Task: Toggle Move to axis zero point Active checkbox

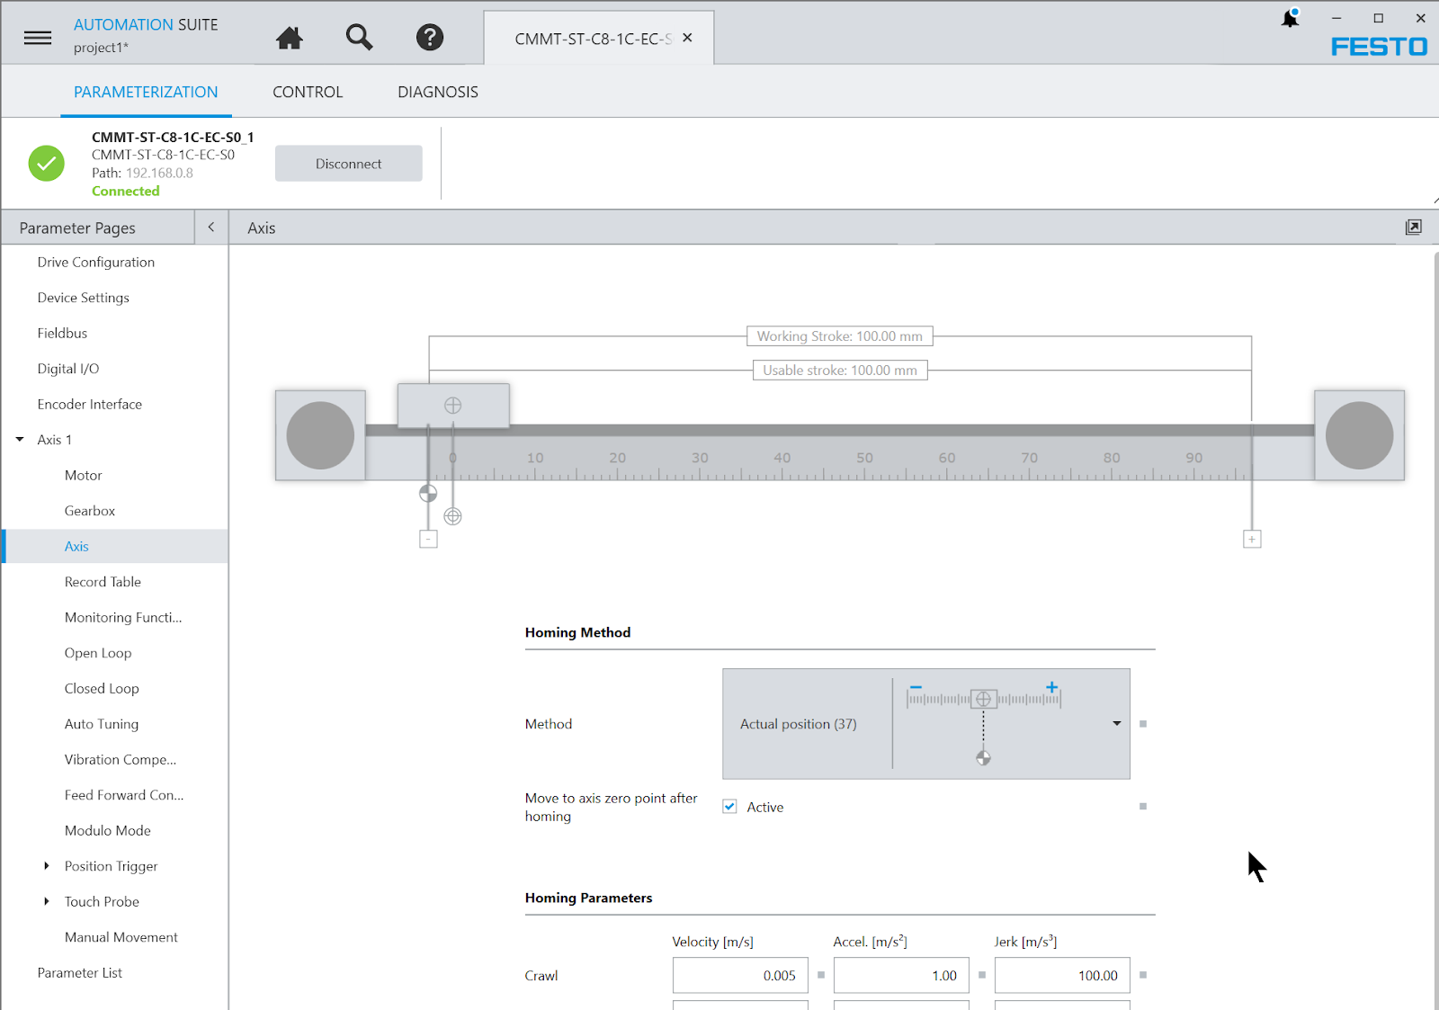Action: (729, 807)
